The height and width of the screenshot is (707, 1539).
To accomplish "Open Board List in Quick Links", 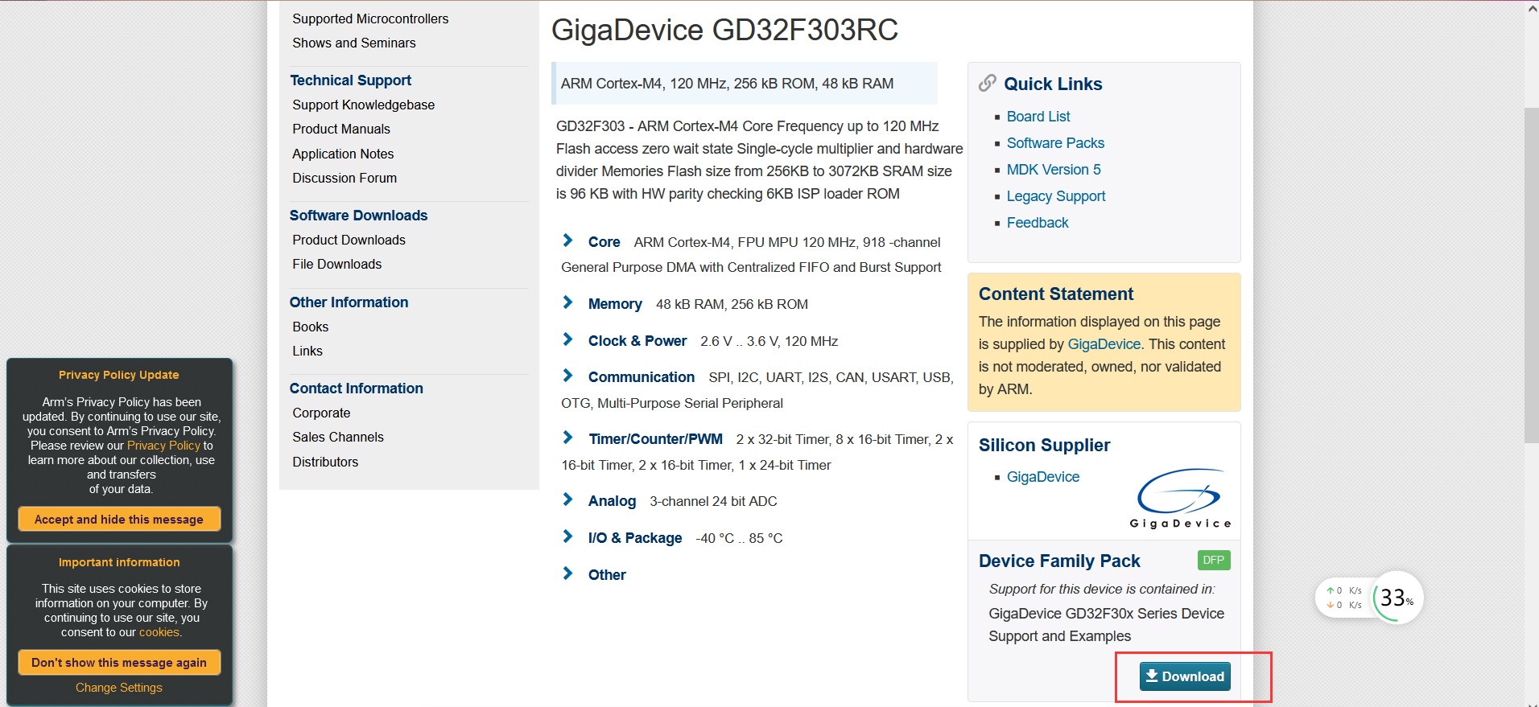I will coord(1038,117).
